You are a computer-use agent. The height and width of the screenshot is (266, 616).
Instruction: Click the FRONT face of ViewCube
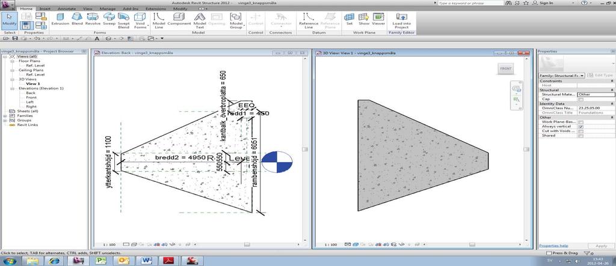pos(505,68)
